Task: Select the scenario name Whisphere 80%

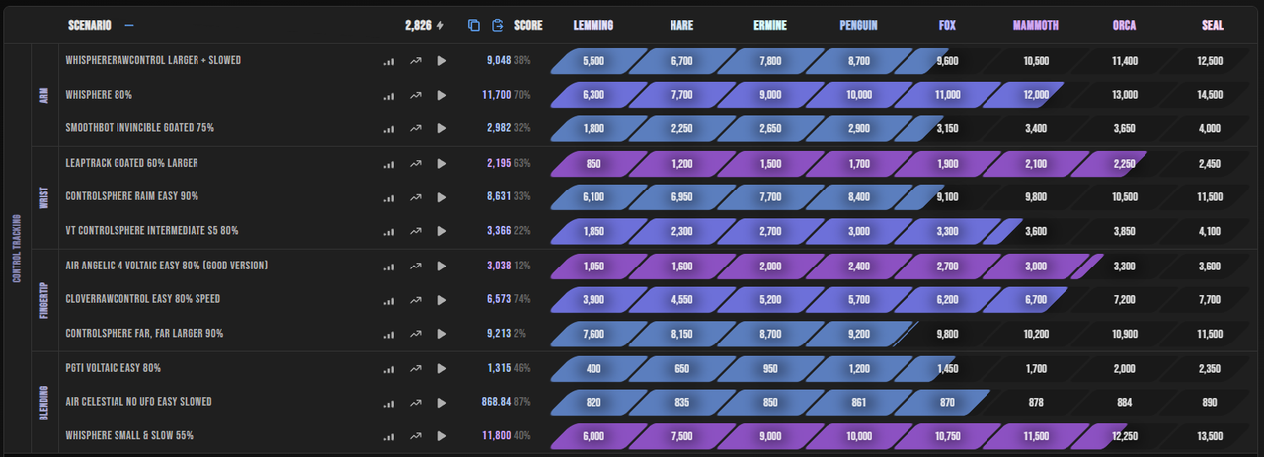Action: (x=99, y=95)
